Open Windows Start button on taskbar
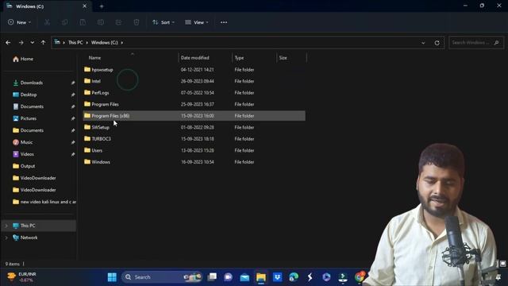The height and width of the screenshot is (286, 508). pos(112,277)
